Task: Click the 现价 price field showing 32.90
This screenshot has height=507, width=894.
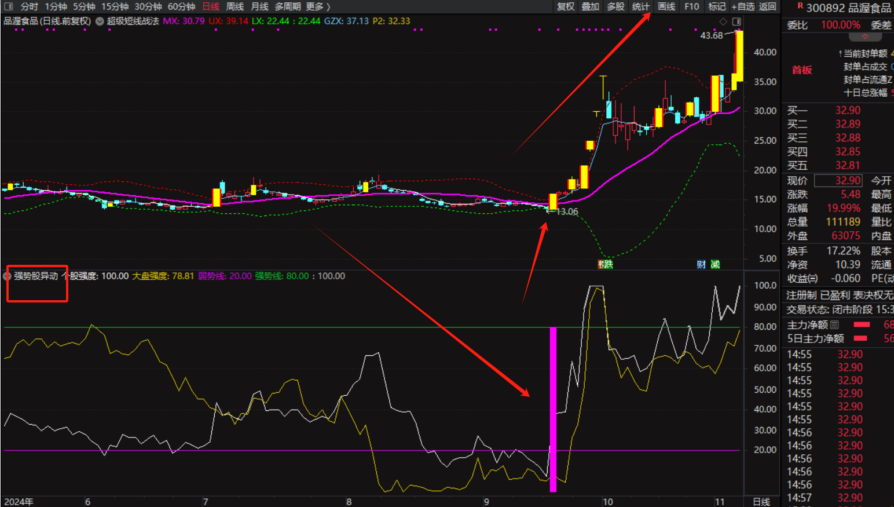Action: point(838,181)
